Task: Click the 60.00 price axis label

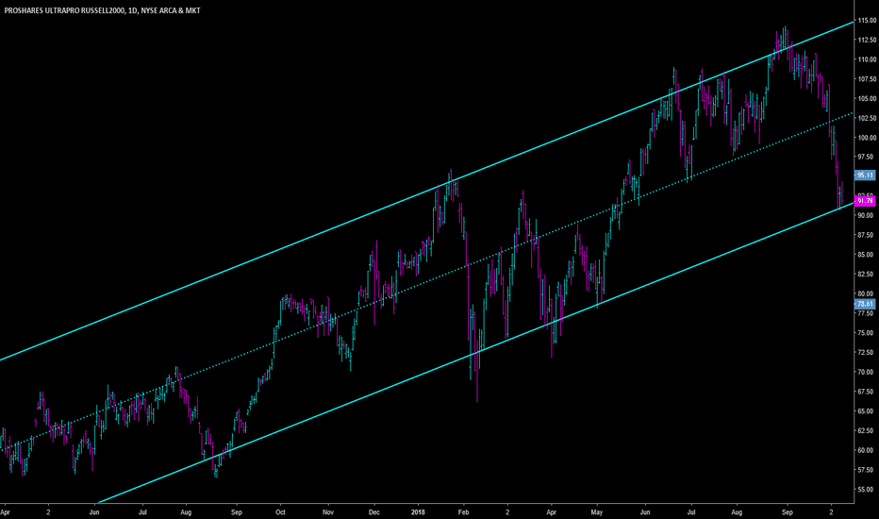Action: pos(867,450)
